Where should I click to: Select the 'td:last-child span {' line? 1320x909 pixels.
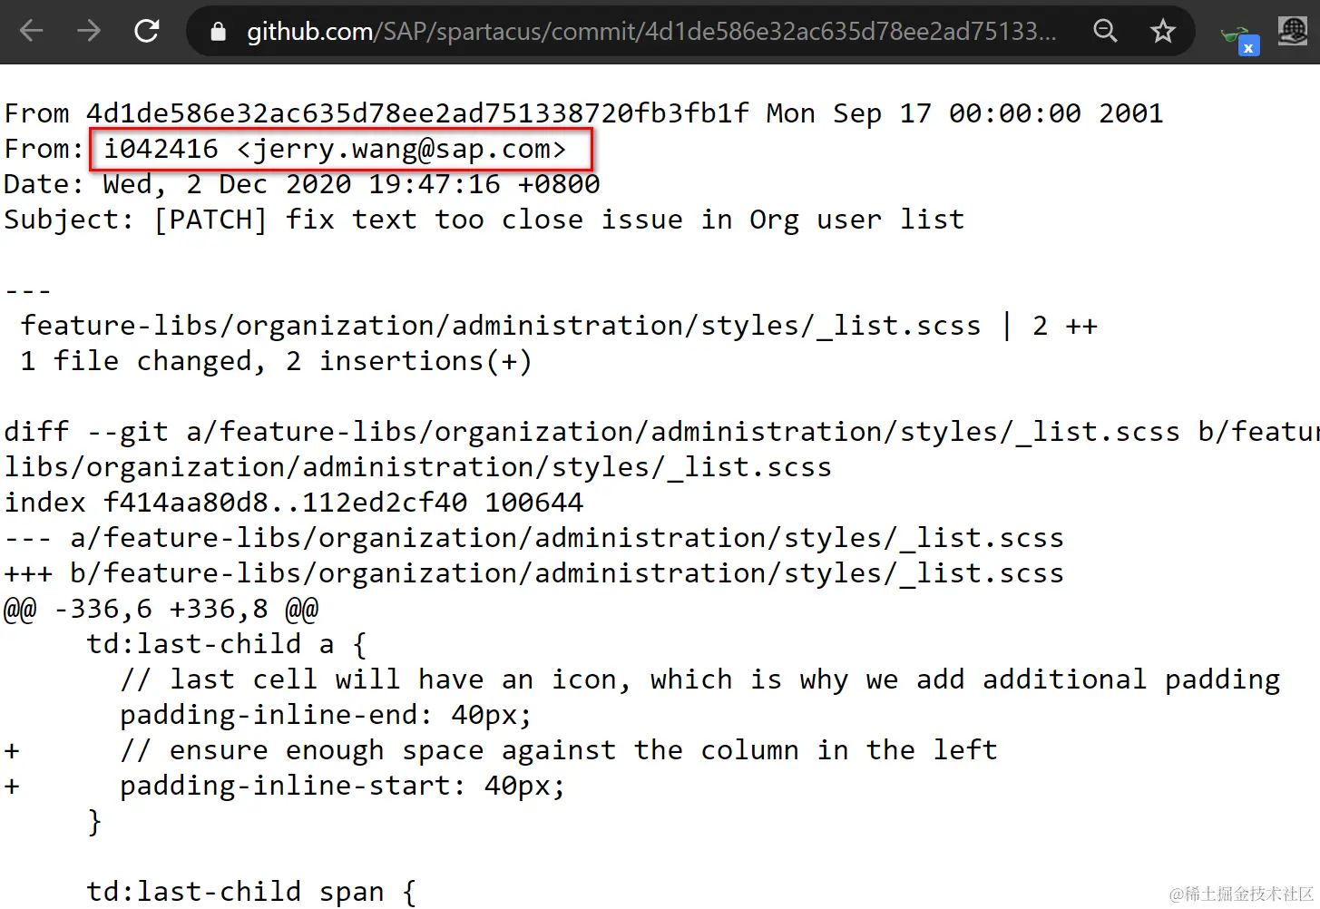point(251,893)
